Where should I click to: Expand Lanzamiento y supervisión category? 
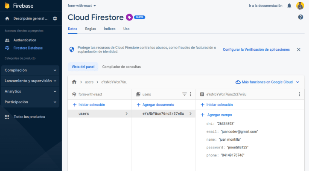tap(30, 81)
